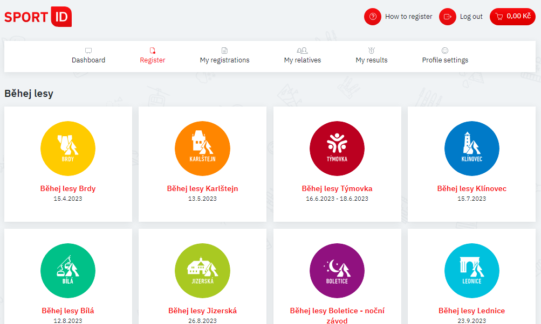Click the SPORT ID logo
Viewport: 541px width, 324px height.
(x=38, y=17)
